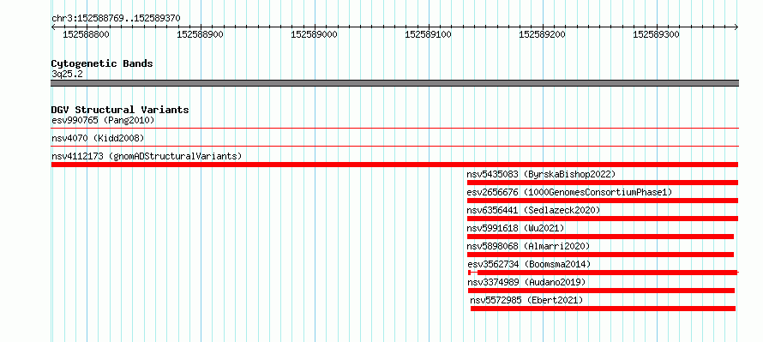Open nsv5898068 (Almarri2020) label
The width and height of the screenshot is (763, 342).
(x=528, y=246)
